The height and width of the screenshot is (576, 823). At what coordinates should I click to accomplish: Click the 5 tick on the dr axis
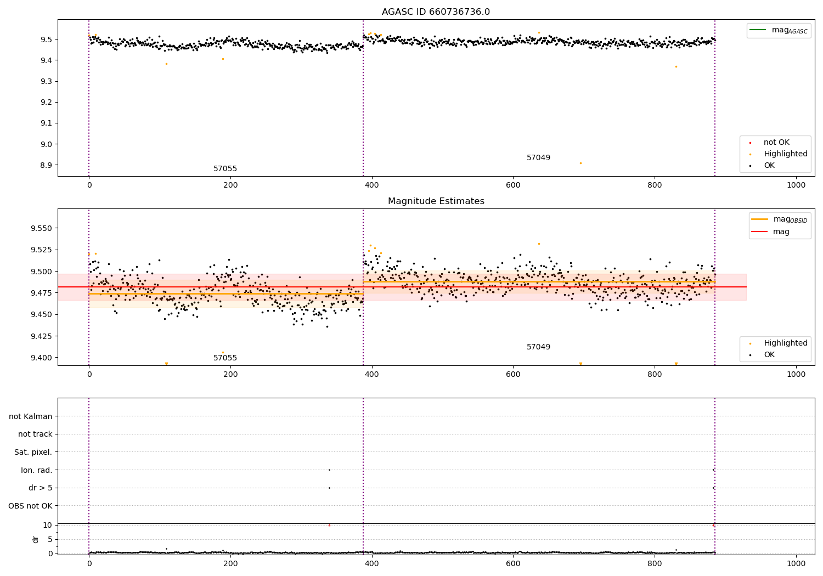pos(50,539)
